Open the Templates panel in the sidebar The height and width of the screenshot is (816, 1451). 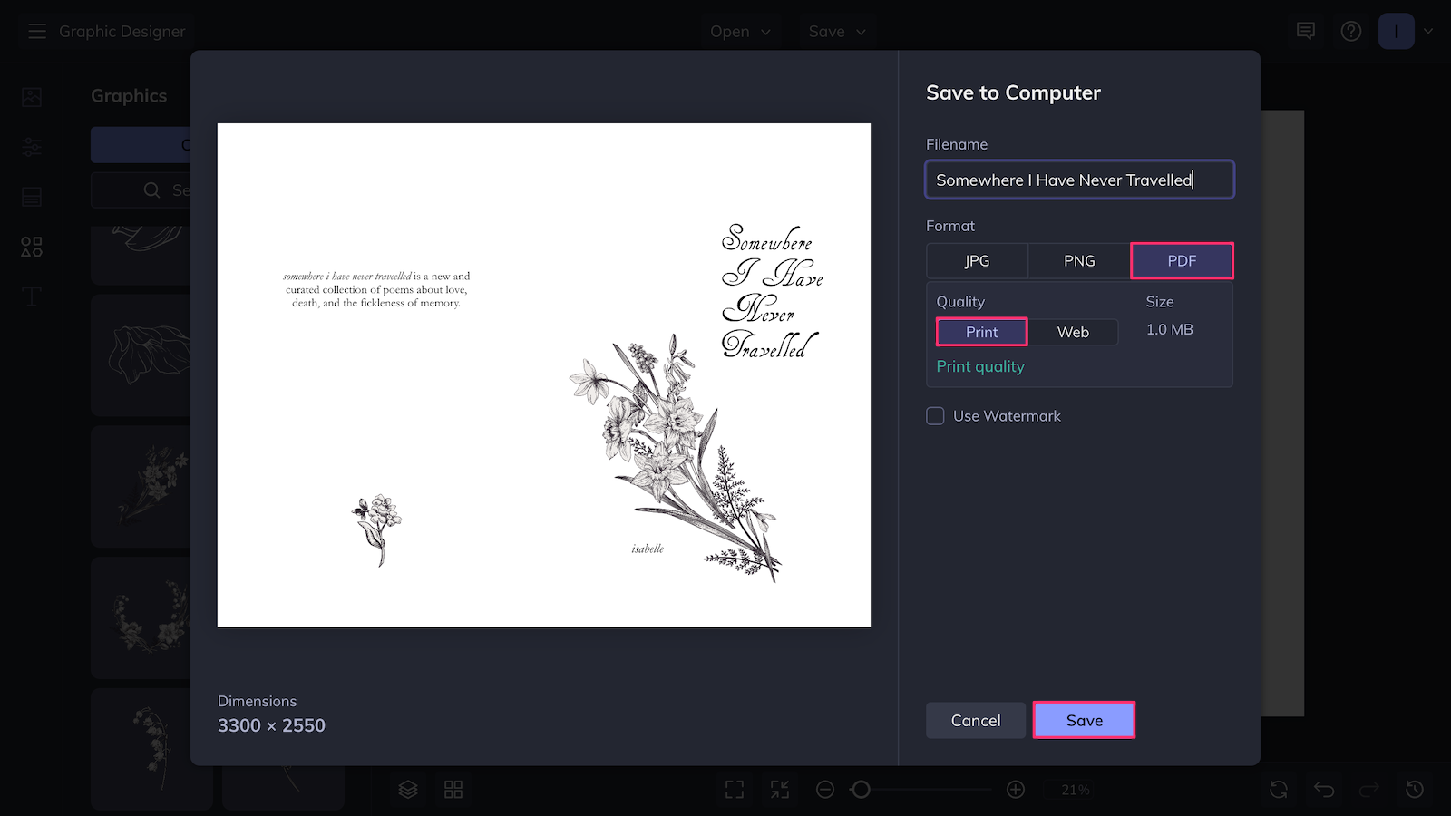pyautogui.click(x=31, y=196)
